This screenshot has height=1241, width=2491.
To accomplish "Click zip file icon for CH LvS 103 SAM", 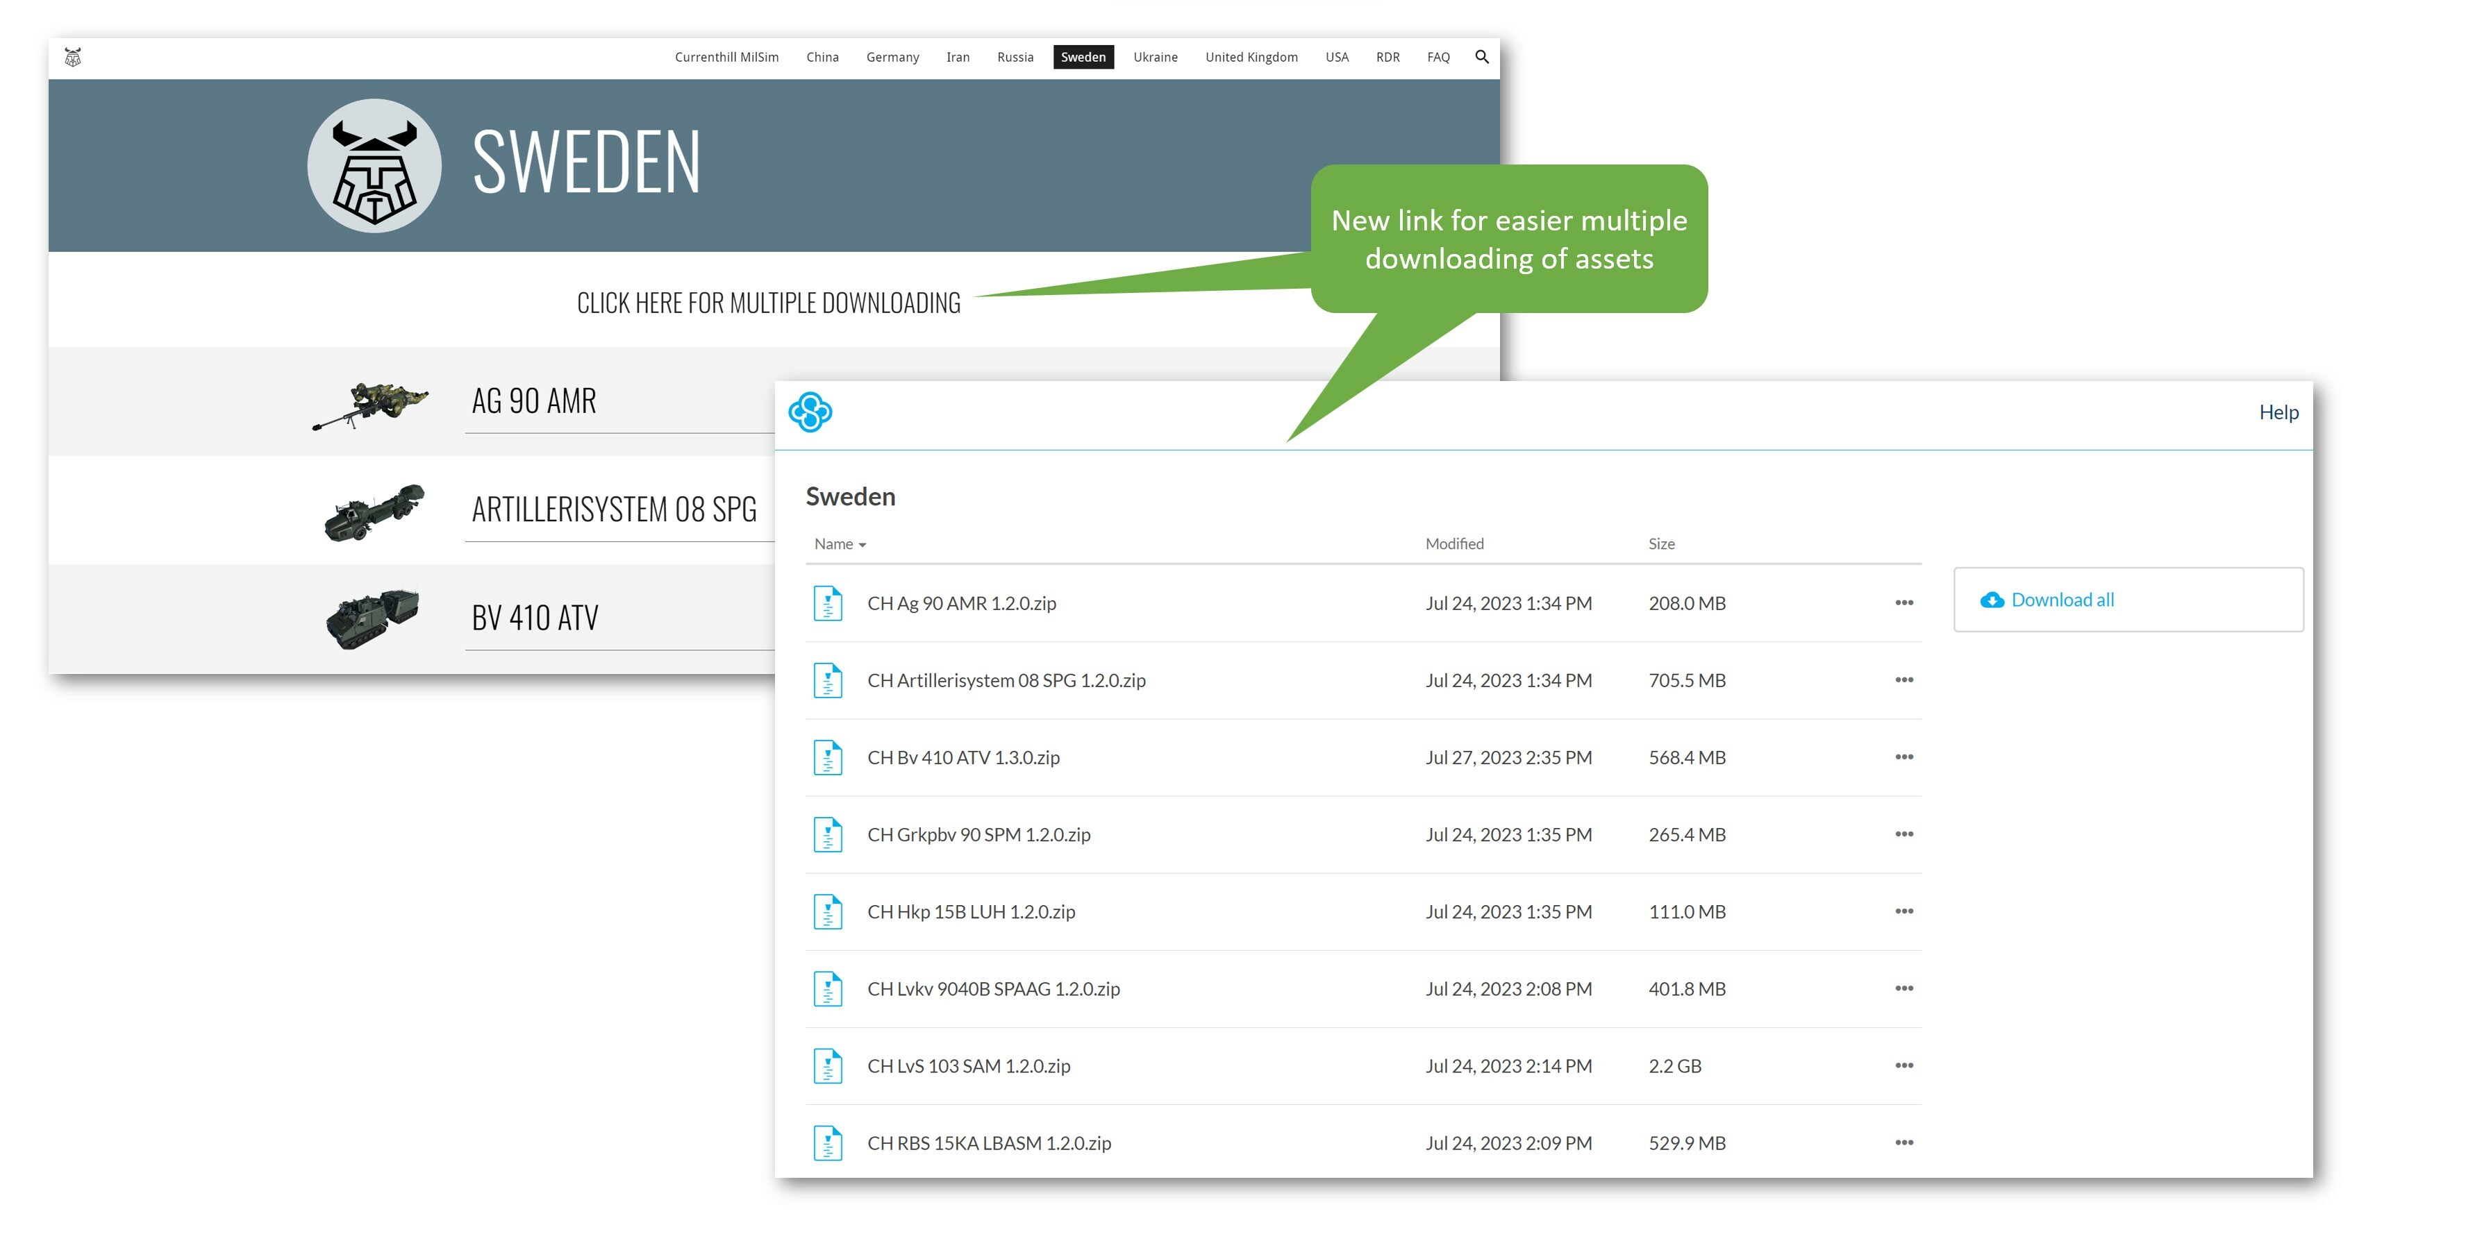I will click(x=828, y=1066).
